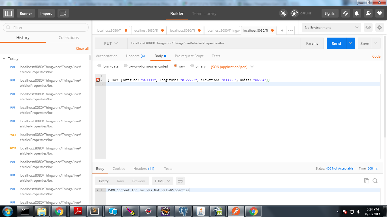Click the blue Send button
Screen dimensions: 387x217
tap(336, 44)
